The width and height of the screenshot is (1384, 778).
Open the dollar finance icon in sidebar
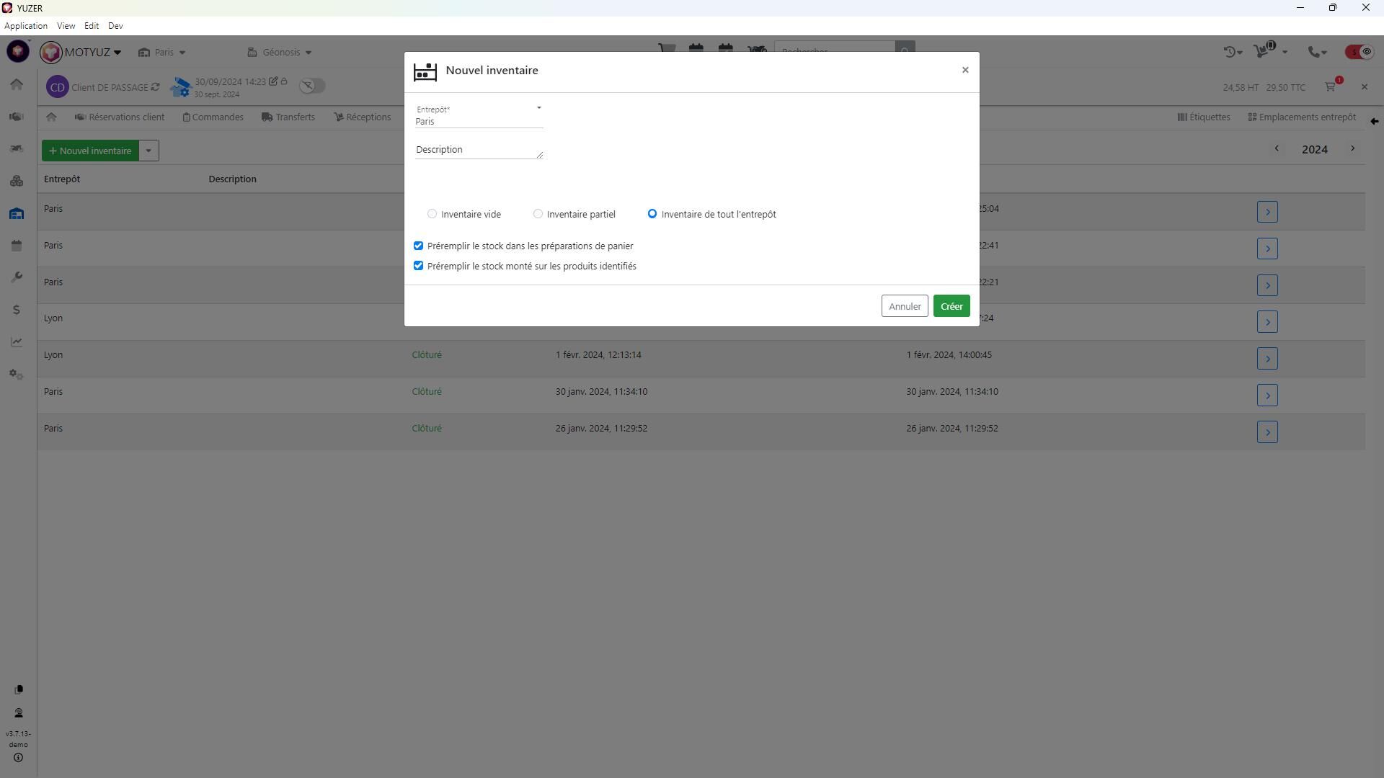pyautogui.click(x=17, y=310)
